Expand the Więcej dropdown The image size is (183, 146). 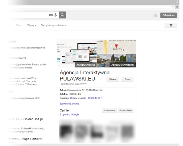click(x=31, y=25)
